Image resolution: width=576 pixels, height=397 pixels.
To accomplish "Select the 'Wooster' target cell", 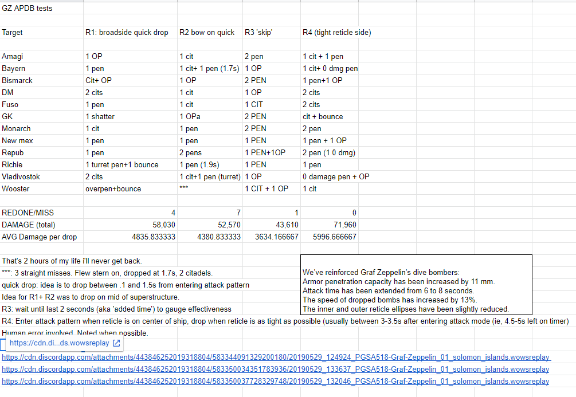I will (16, 188).
